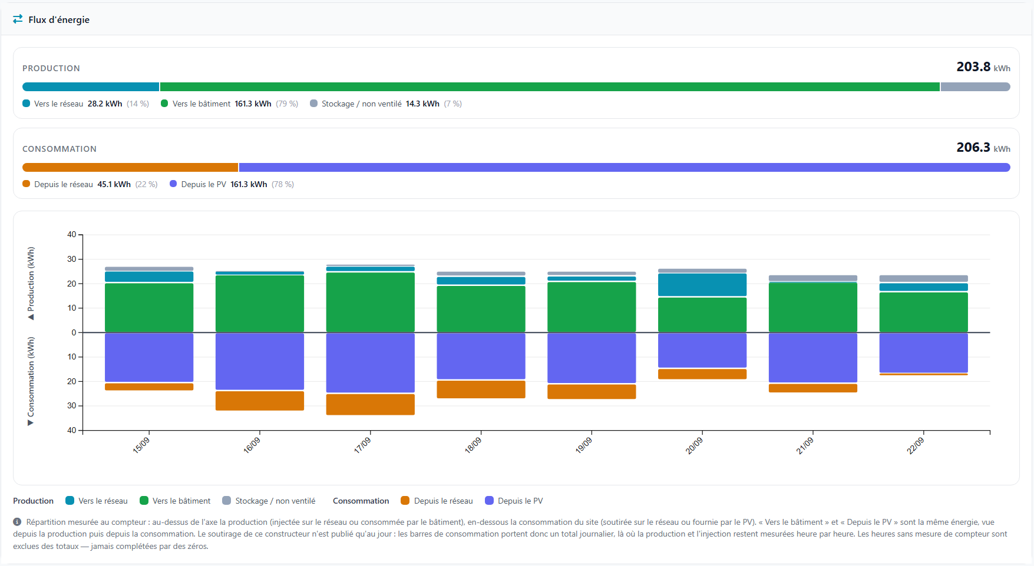Click the "203.8 kWh" production total

[x=983, y=67]
